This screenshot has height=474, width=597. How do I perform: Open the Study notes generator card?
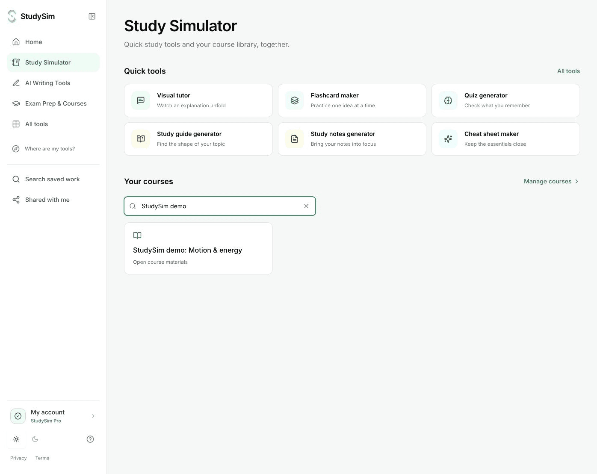(352, 139)
